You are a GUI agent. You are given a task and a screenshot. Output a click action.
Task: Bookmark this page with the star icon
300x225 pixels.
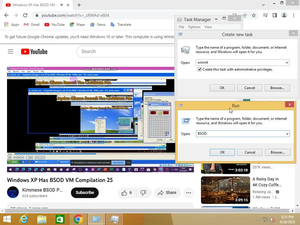click(x=254, y=15)
